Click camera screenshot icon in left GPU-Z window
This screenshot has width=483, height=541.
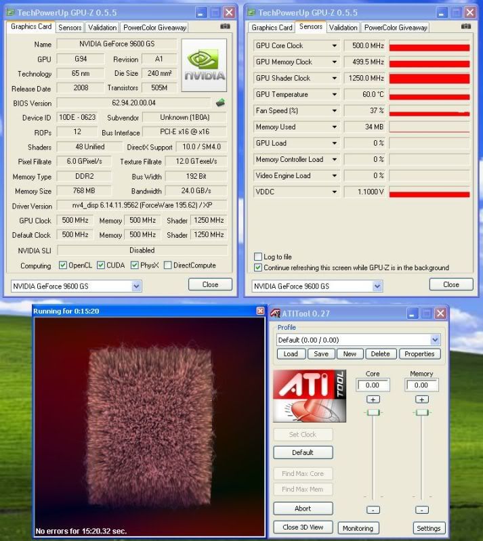click(x=225, y=26)
